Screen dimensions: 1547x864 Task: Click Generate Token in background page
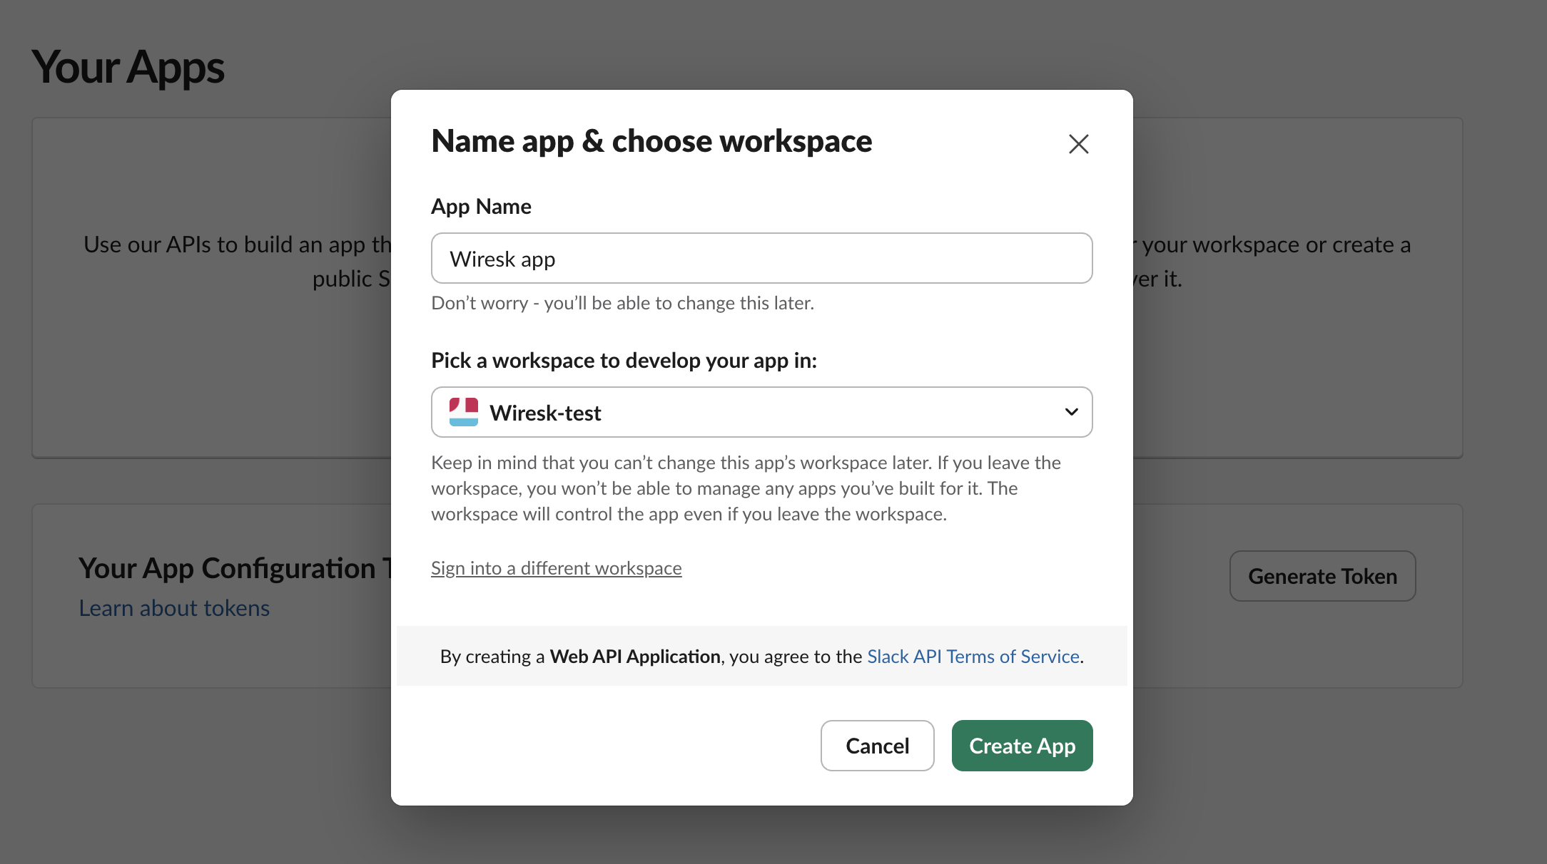pyautogui.click(x=1322, y=576)
